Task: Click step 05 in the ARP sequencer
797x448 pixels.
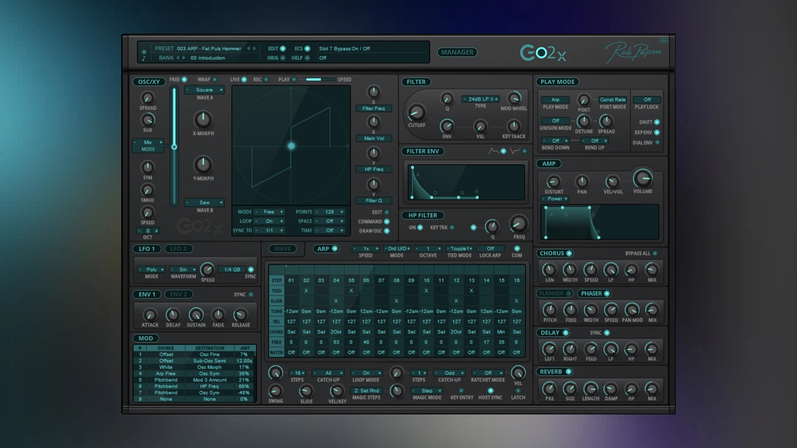Action: 351,280
